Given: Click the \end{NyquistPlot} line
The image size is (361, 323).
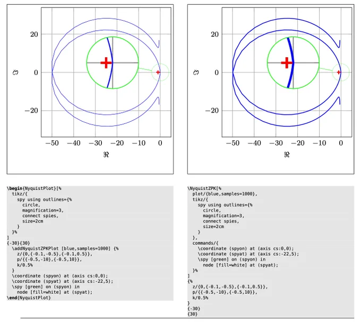Looking at the screenshot, I should pyautogui.click(x=29, y=298).
